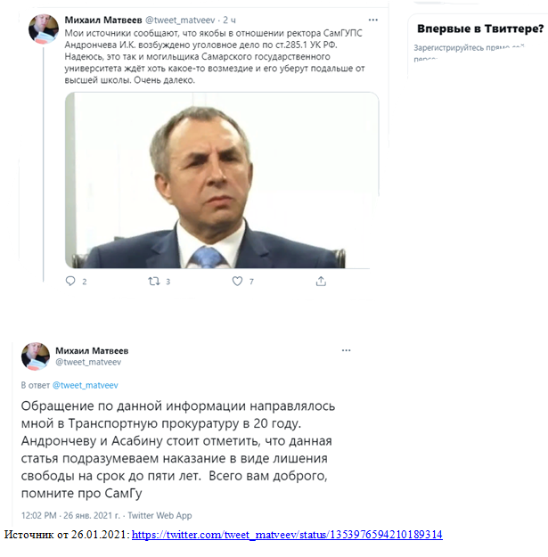Click the @tweet_matveev handle below the reply author
Viewport: 548px width, 557px height.
point(88,362)
